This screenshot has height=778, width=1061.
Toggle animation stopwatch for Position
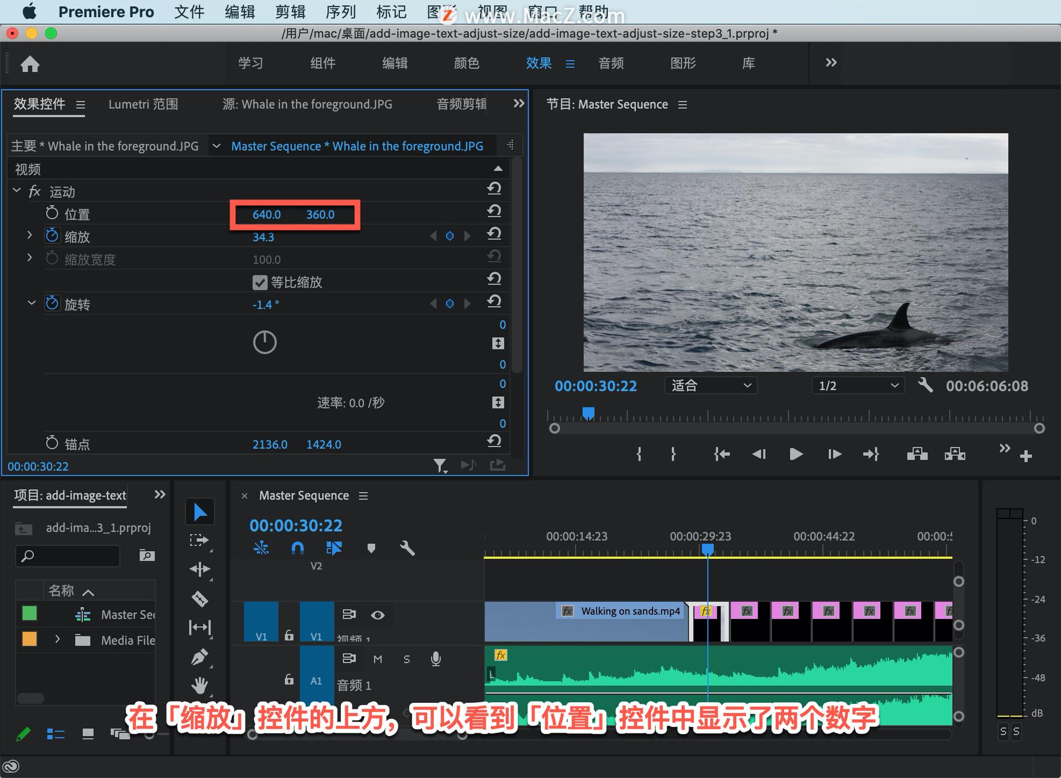52,213
